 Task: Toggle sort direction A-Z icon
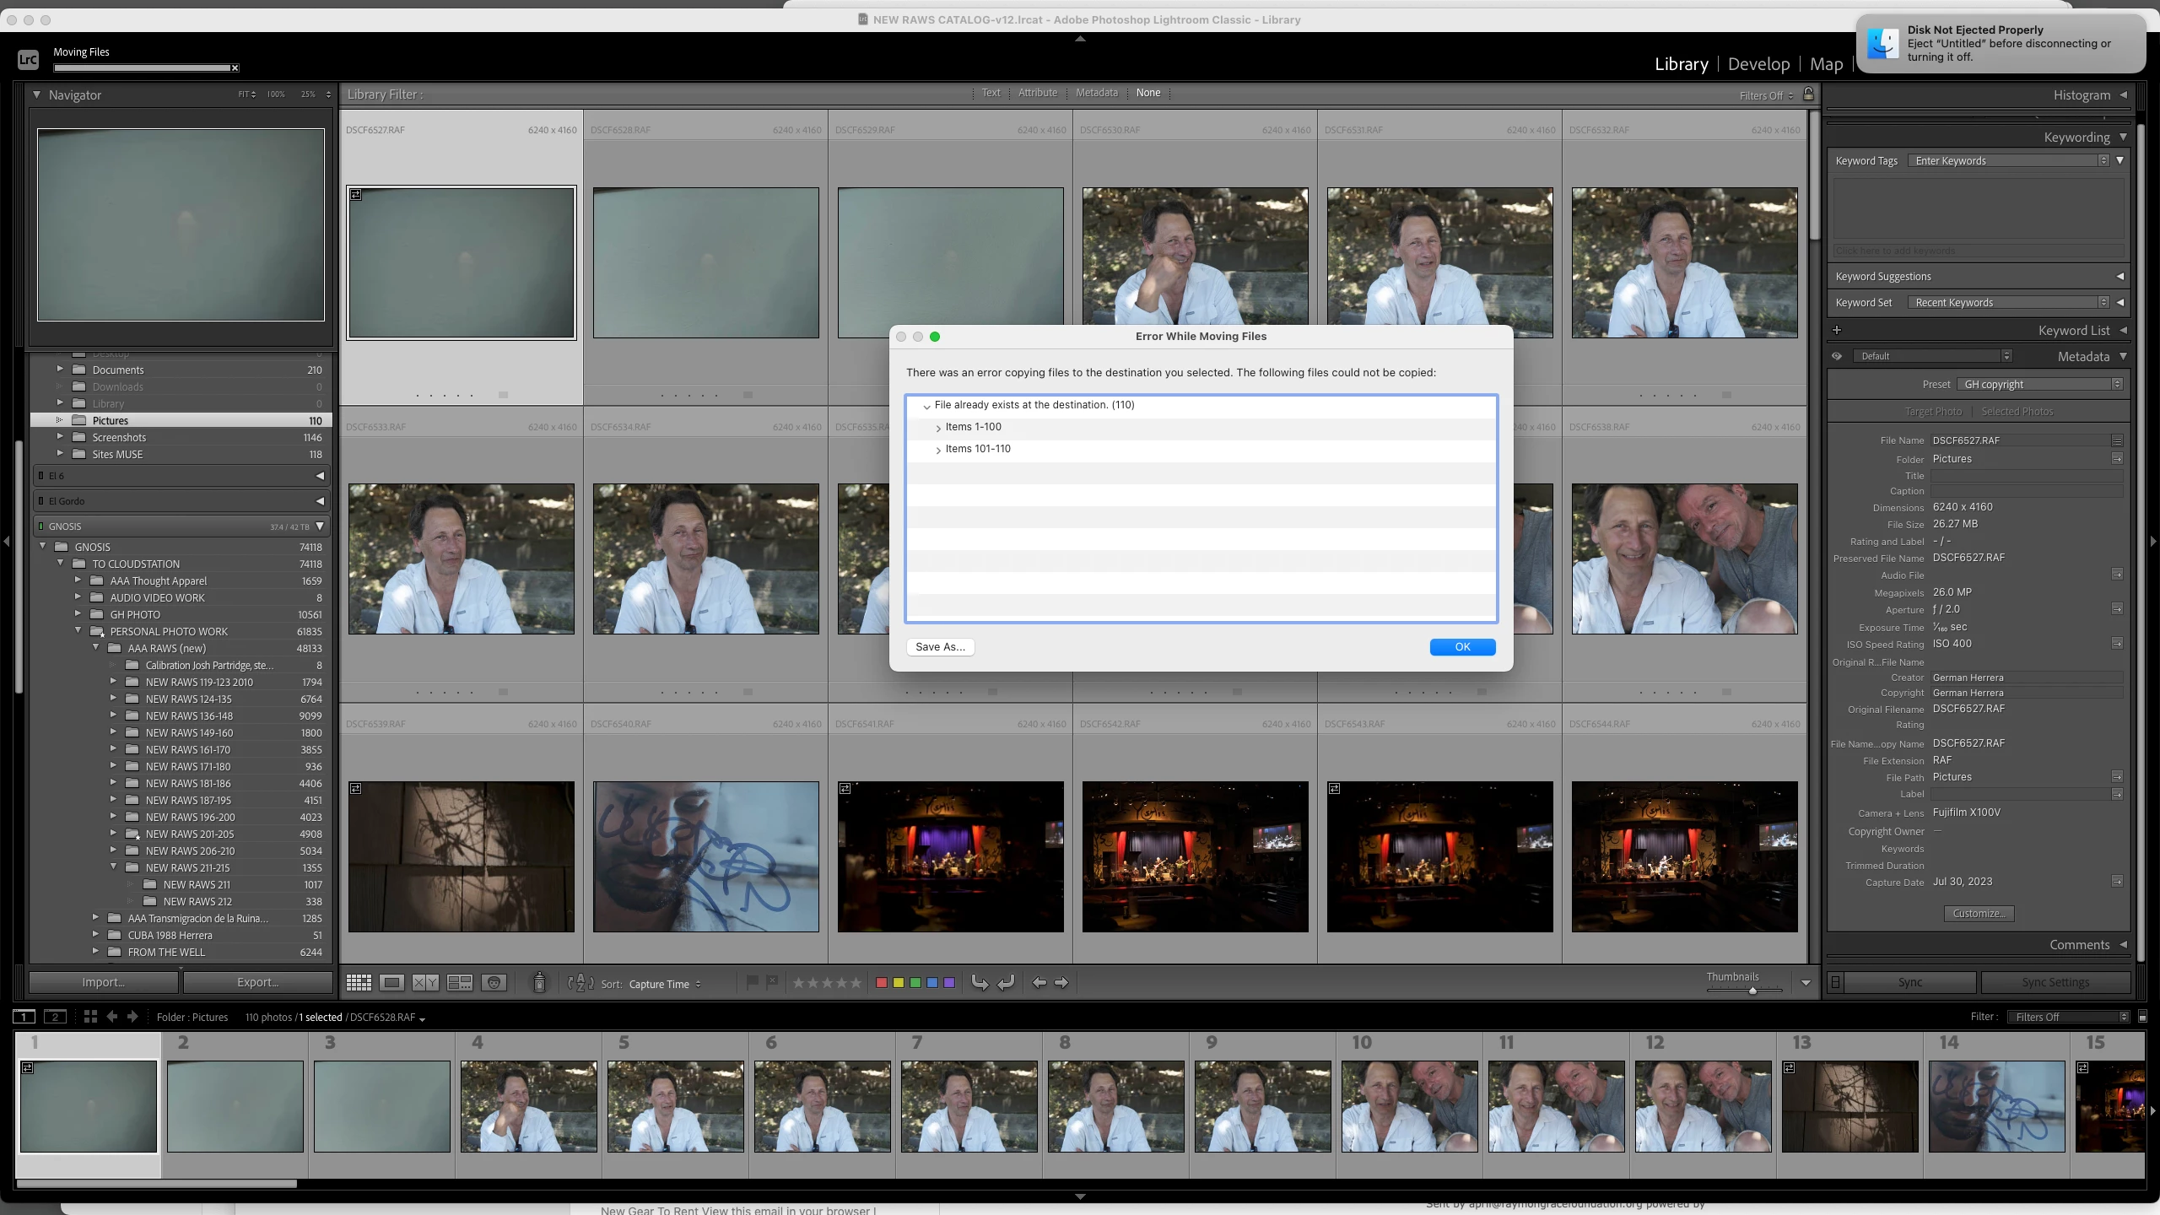pyautogui.click(x=580, y=983)
